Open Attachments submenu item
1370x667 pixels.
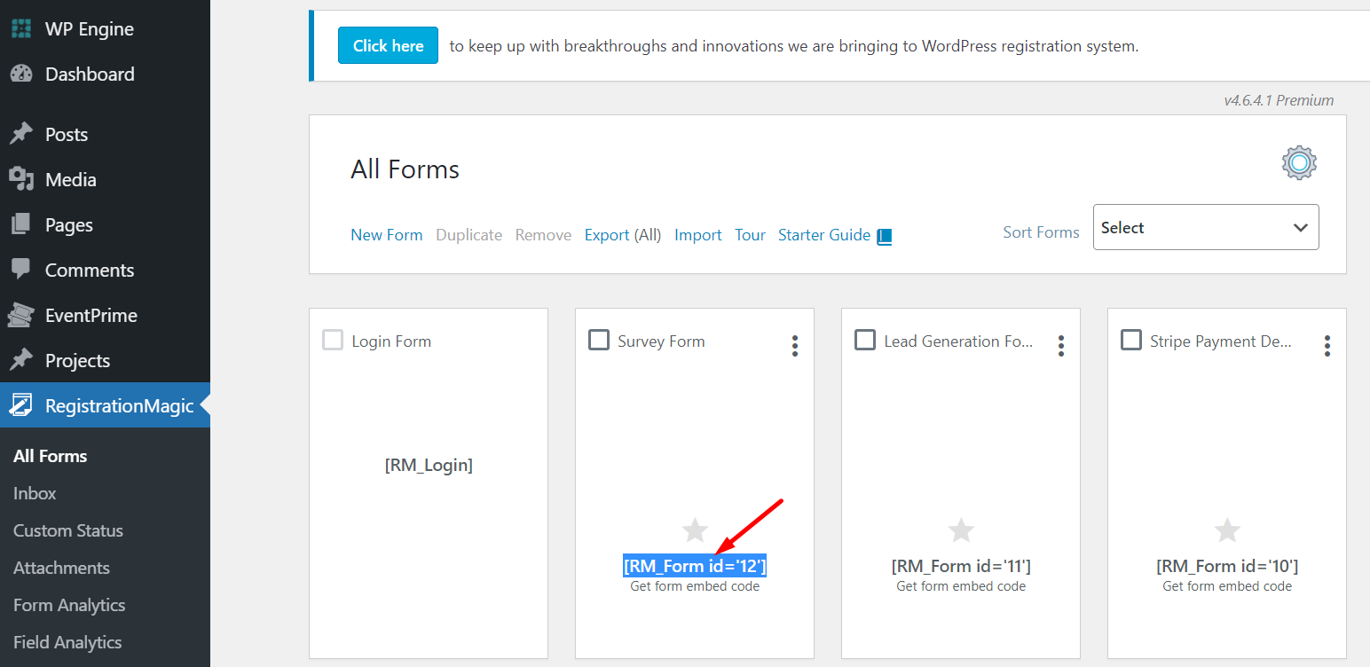coord(61,568)
